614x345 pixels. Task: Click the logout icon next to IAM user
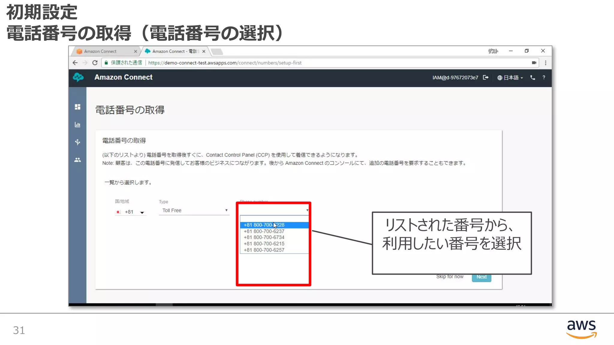(x=486, y=78)
